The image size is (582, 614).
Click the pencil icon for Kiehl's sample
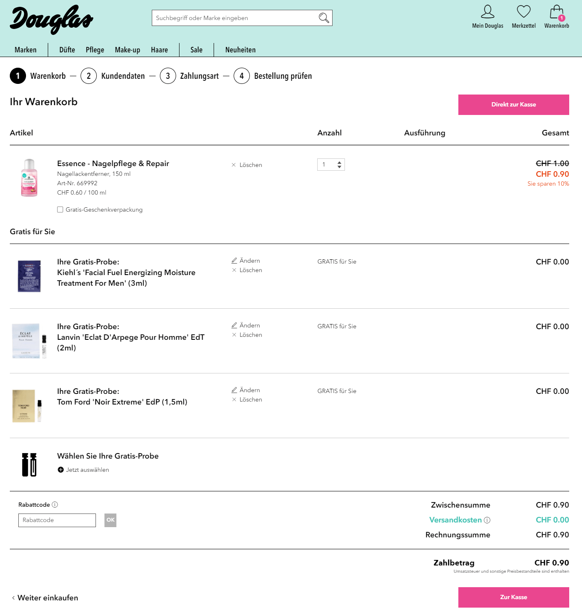(x=234, y=261)
